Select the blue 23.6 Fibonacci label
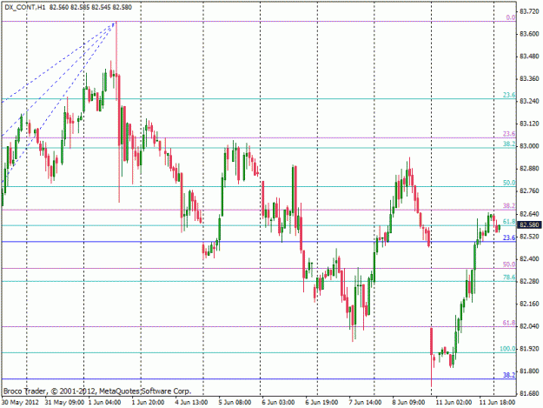 pos(509,237)
